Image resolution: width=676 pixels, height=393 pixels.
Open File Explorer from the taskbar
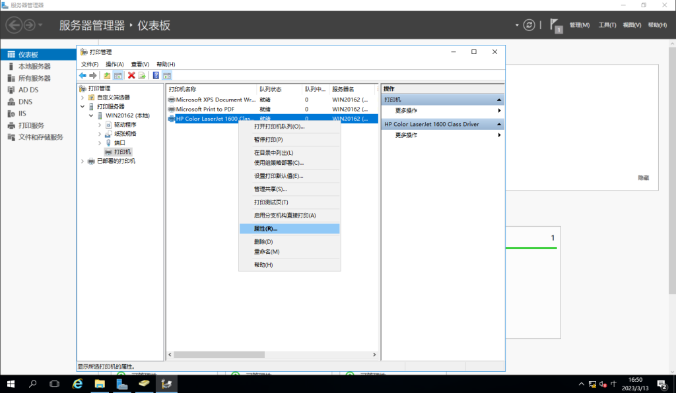click(x=100, y=384)
